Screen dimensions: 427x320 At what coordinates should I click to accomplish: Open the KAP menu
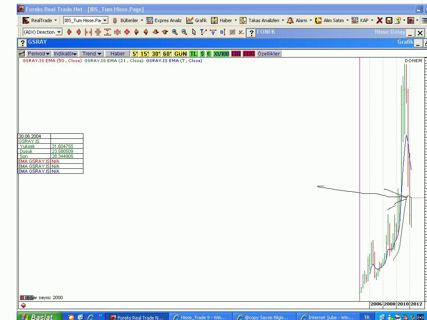pyautogui.click(x=362, y=20)
